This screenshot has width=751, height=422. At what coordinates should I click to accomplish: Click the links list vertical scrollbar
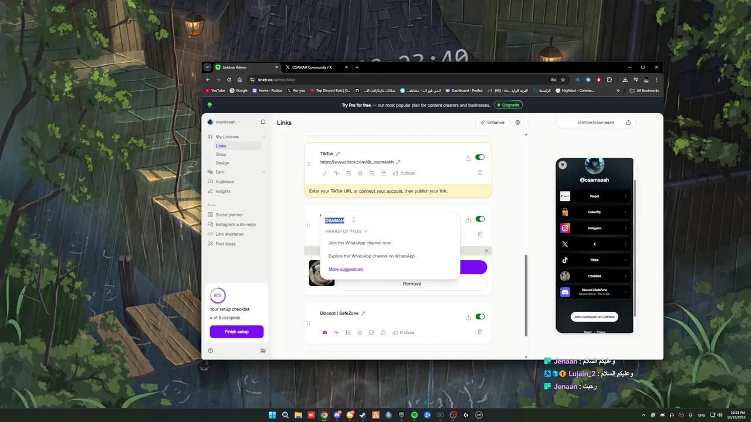526,295
